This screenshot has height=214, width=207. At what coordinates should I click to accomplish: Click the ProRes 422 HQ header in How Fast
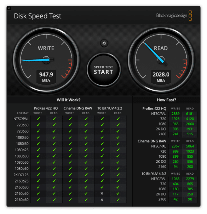(x=154, y=109)
